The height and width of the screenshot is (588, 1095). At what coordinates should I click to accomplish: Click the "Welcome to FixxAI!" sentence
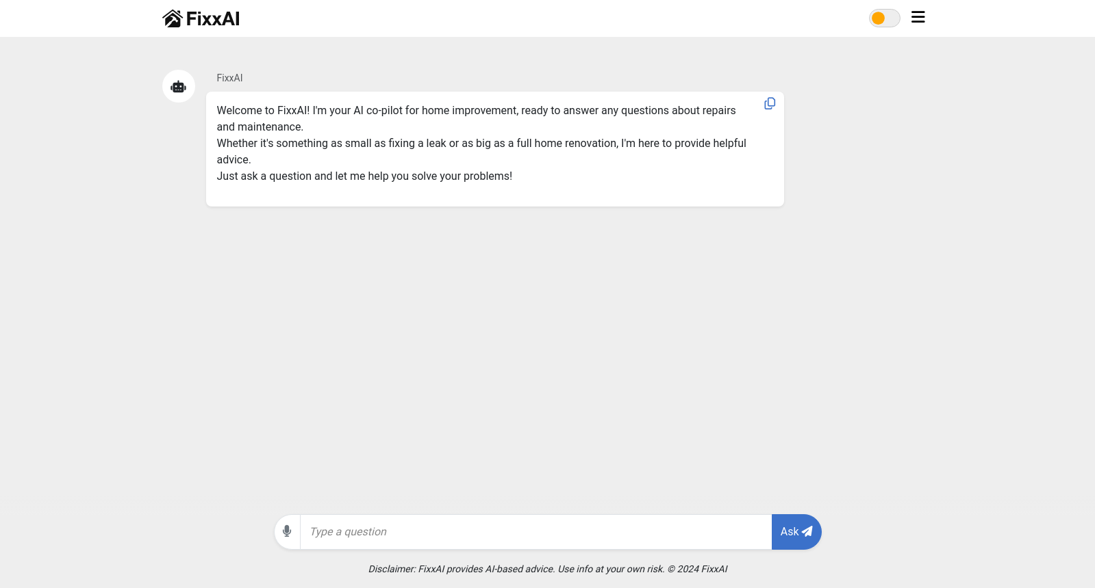point(263,110)
